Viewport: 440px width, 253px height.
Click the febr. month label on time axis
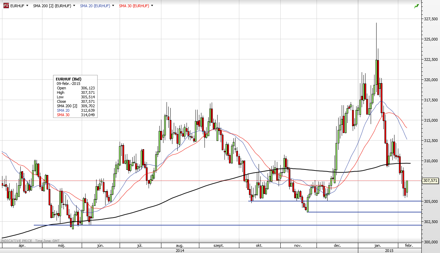(x=409, y=245)
